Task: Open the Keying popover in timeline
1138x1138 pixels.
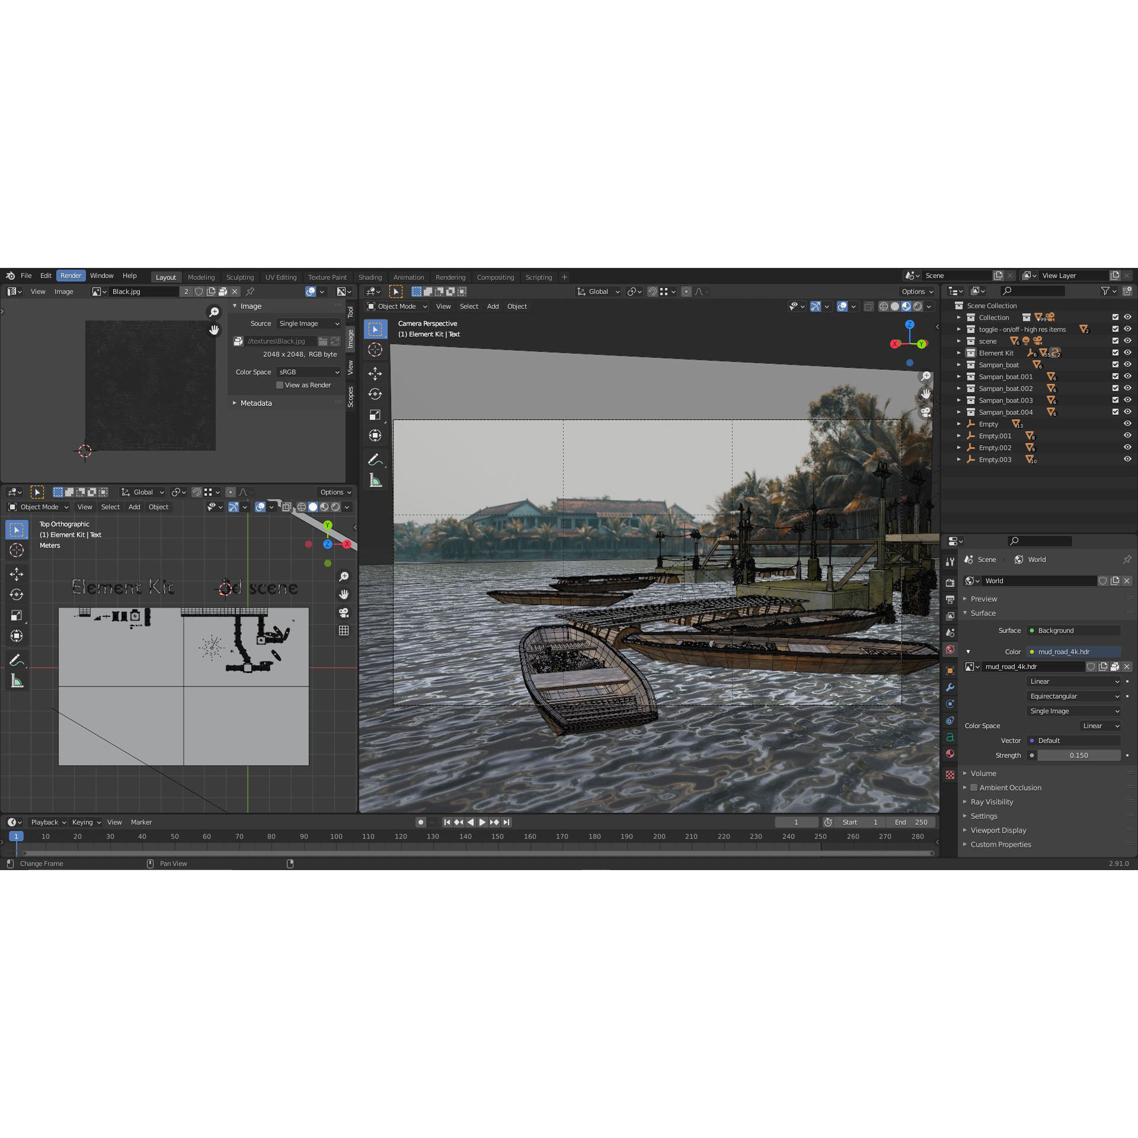Action: 86,822
